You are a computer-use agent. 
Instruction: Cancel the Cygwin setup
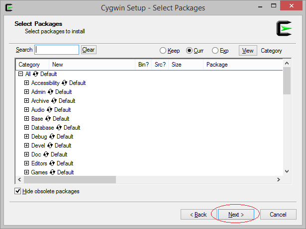click(278, 215)
